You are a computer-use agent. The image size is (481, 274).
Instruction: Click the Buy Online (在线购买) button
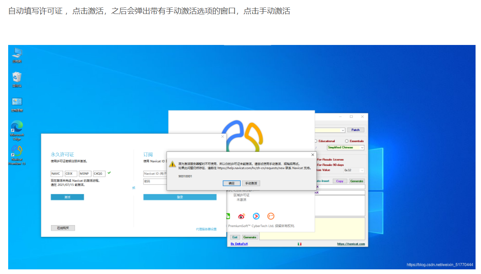pos(63,228)
